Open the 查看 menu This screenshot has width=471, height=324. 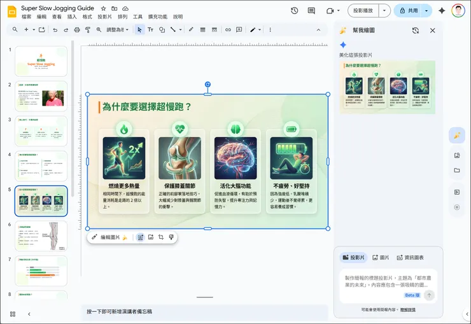(x=57, y=17)
